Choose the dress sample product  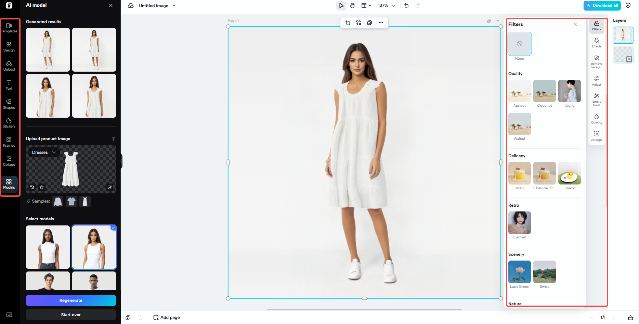click(x=85, y=202)
